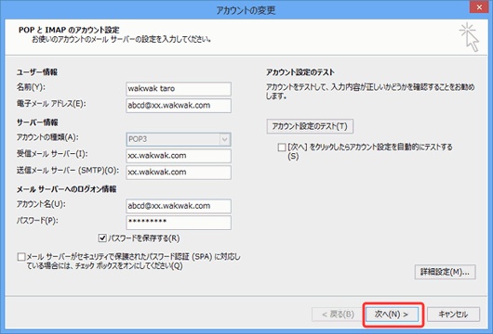Click the name field containing wakwak taro
493x334 pixels.
coord(179,89)
